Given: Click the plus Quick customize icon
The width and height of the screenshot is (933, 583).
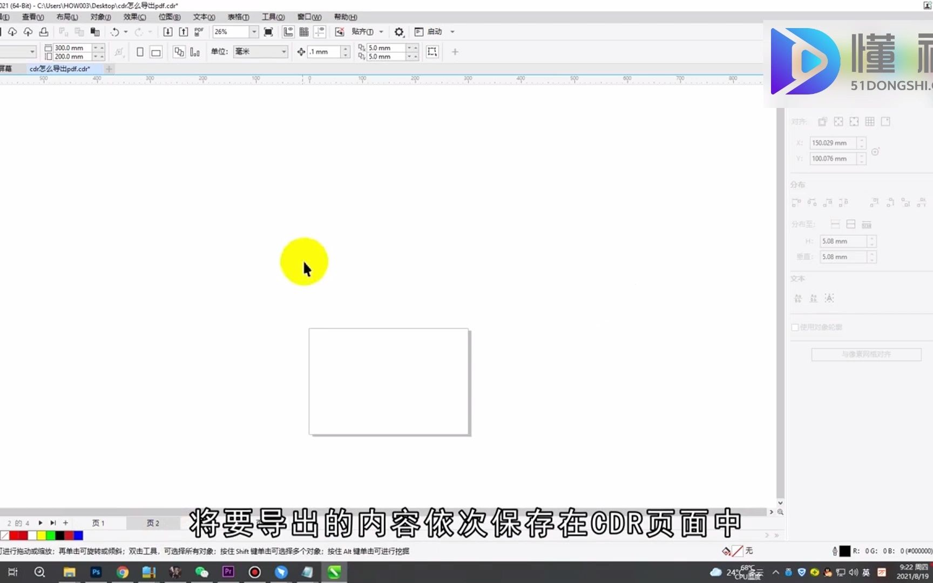Looking at the screenshot, I should coord(455,52).
